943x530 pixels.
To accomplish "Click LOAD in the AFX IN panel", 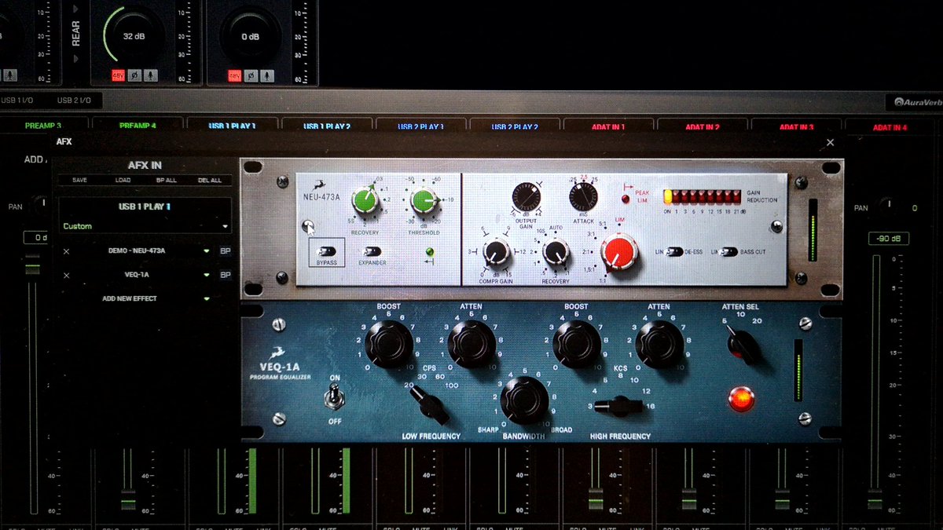I will (123, 180).
